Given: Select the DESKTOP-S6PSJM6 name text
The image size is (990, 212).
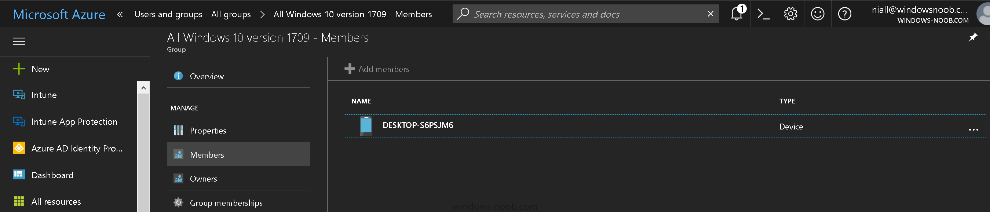Looking at the screenshot, I should tap(418, 125).
